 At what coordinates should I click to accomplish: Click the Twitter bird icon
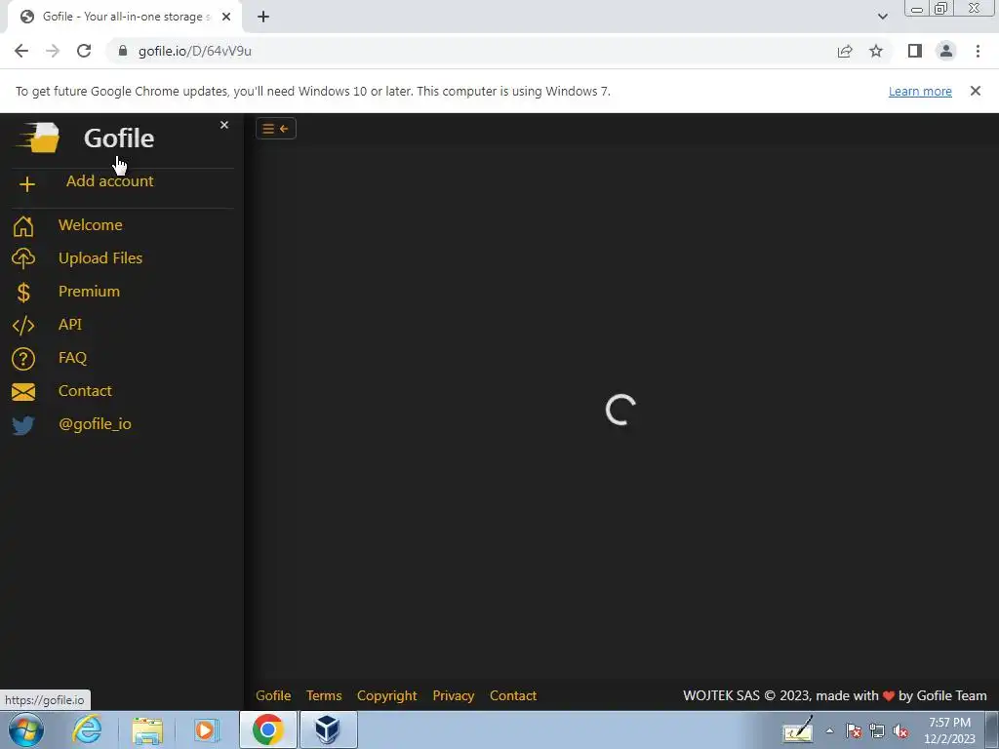tap(23, 425)
